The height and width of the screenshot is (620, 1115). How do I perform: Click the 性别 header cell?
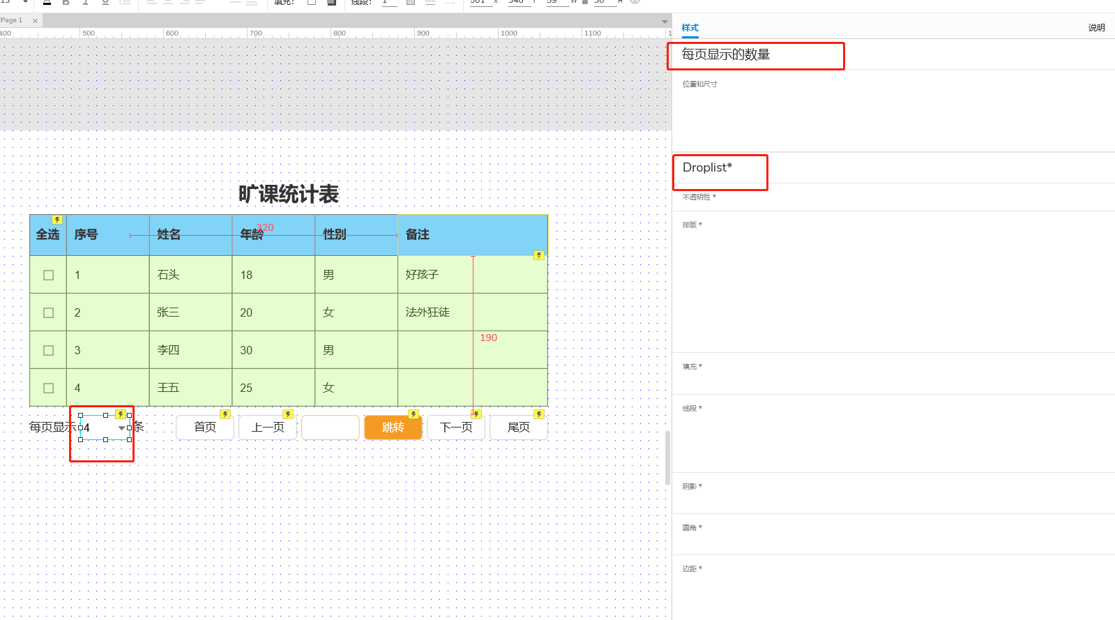(x=356, y=235)
